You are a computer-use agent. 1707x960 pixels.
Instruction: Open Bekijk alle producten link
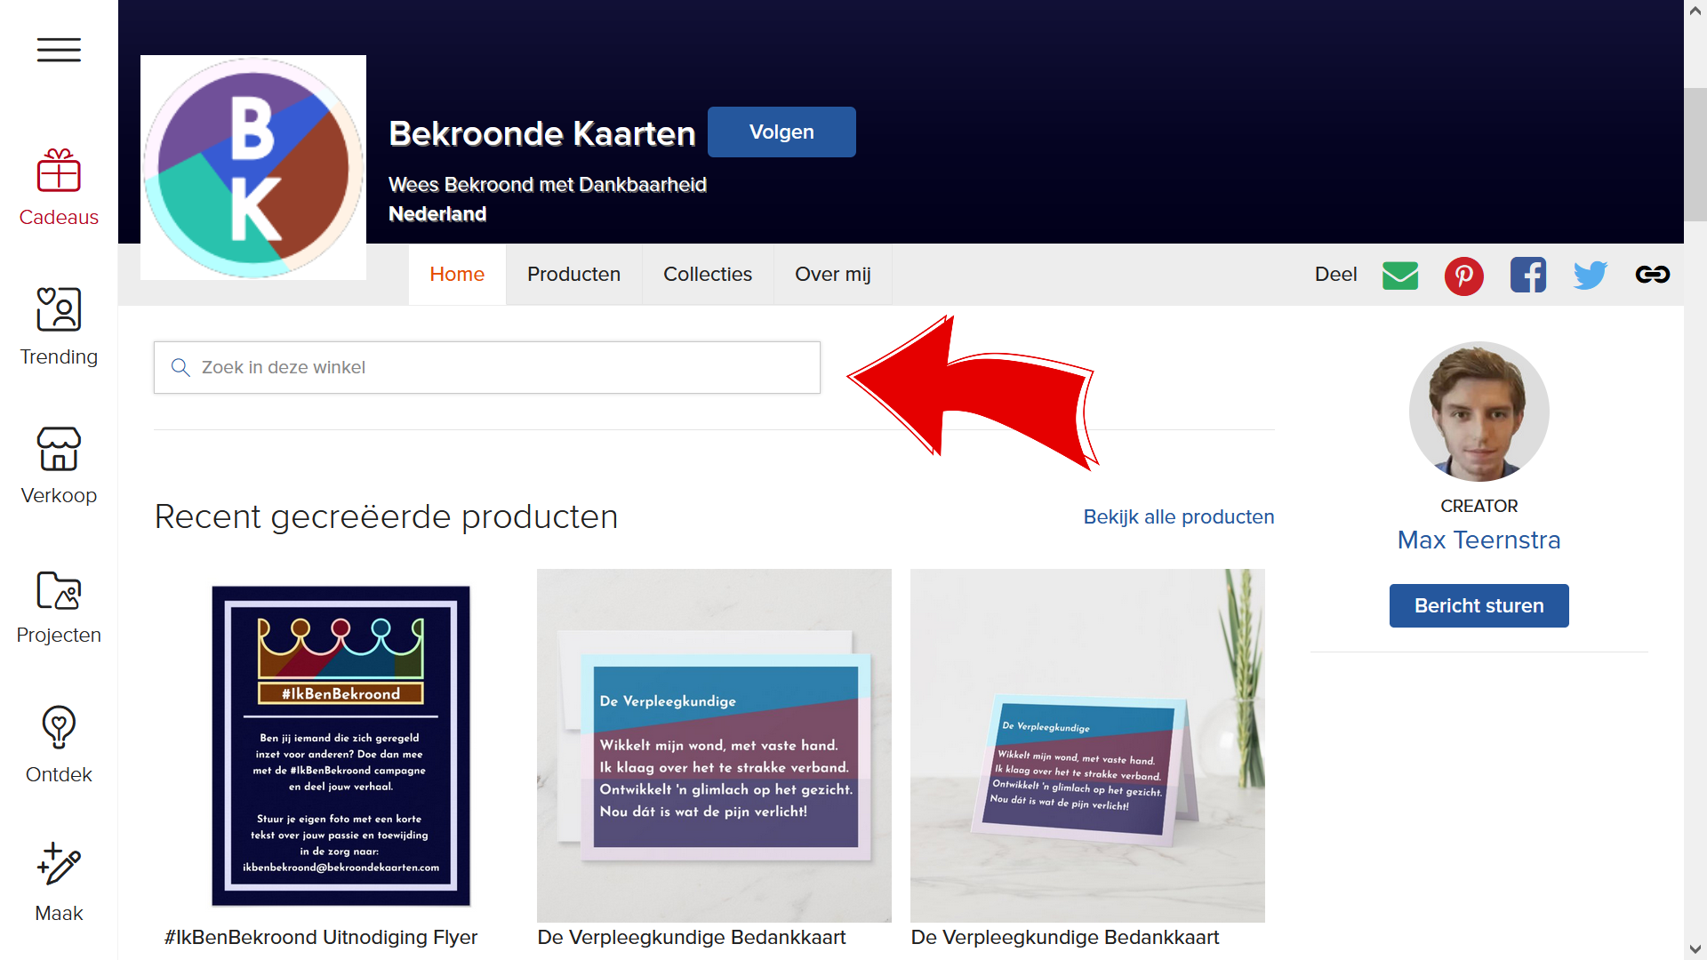point(1178,516)
